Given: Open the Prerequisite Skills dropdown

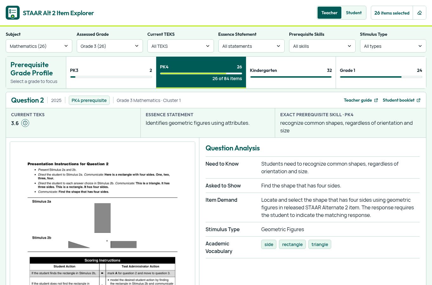Looking at the screenshot, I should 322,46.
